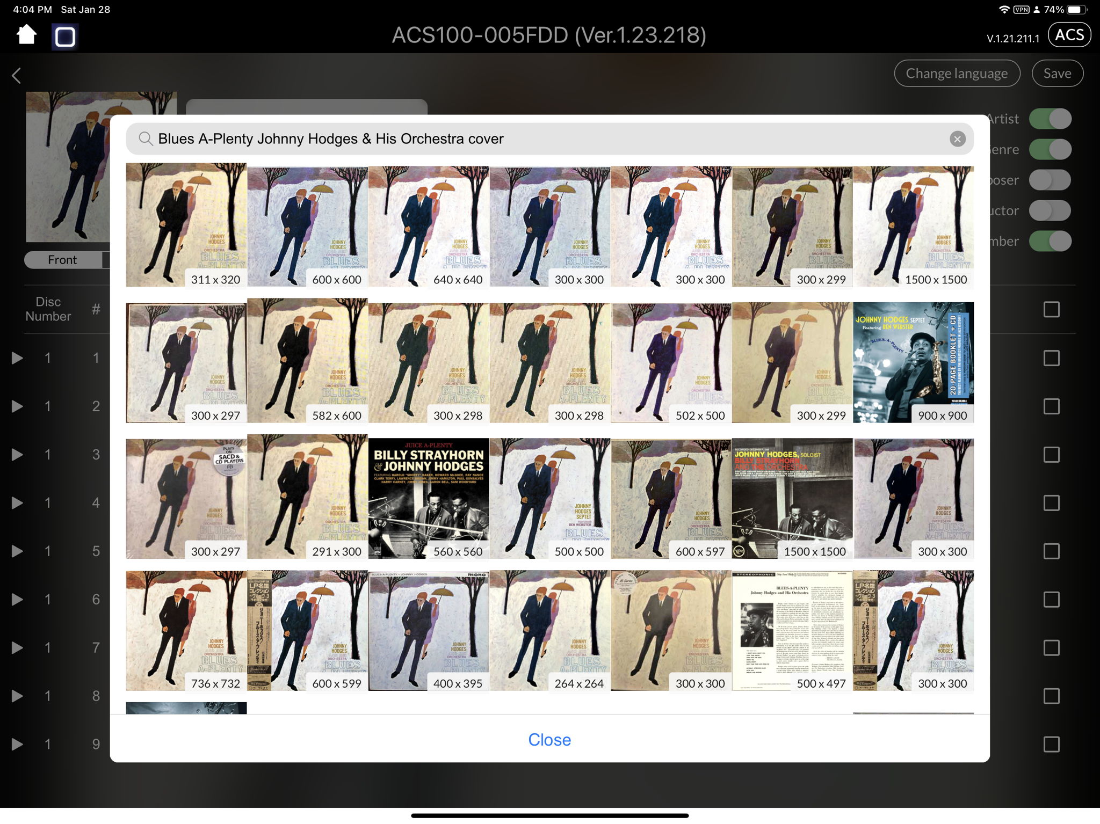This screenshot has height=824, width=1100.
Task: Select the 900 x 900 Septet cover
Action: click(913, 362)
